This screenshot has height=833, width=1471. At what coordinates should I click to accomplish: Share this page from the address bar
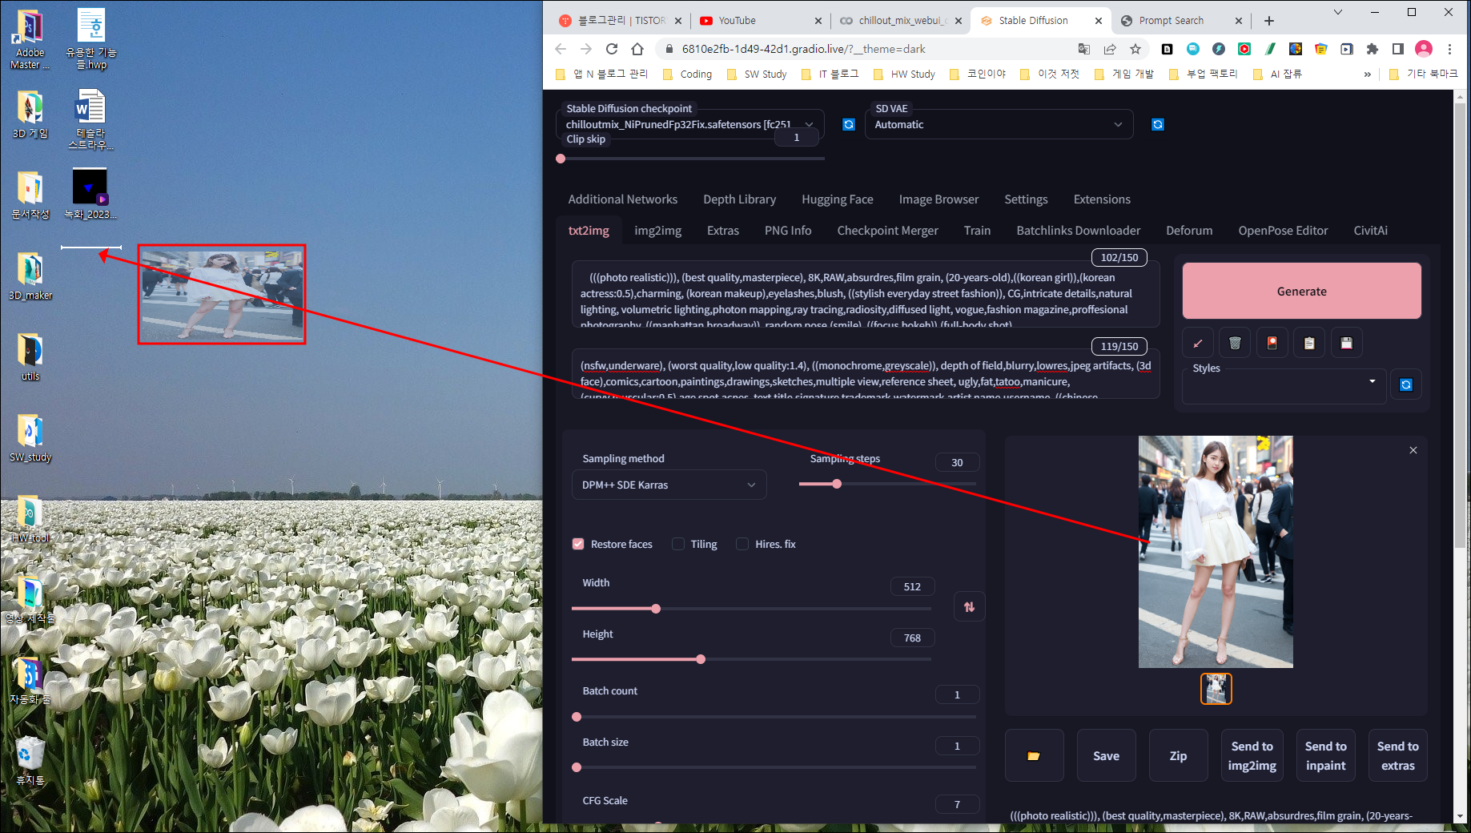(x=1110, y=49)
